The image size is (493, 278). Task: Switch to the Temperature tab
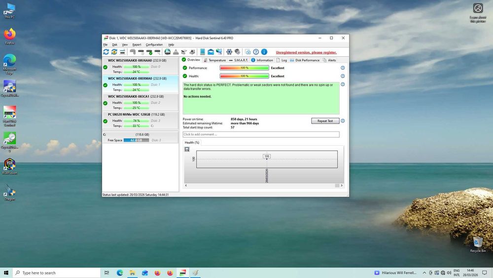coord(215,60)
